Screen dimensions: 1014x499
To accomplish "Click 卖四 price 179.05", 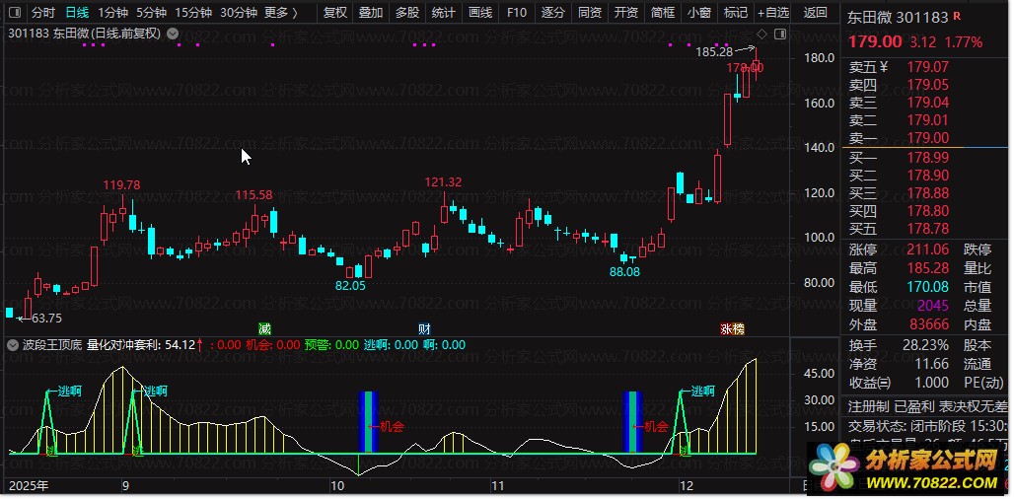I will [x=927, y=84].
